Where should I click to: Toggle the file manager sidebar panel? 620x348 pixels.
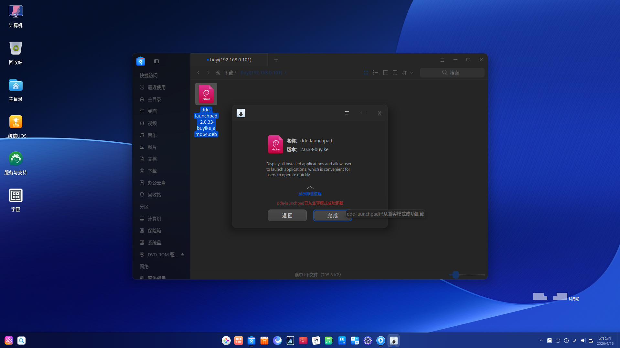tap(156, 61)
